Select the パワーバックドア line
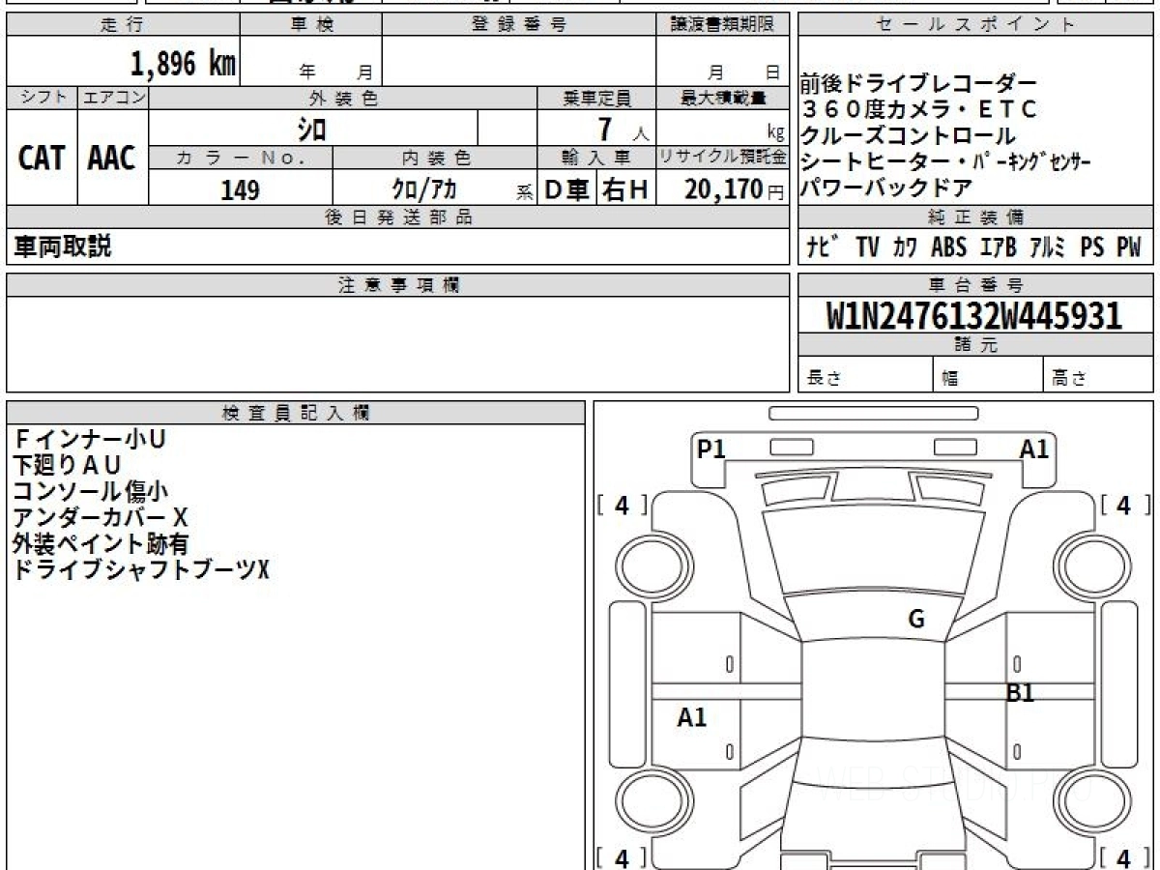Viewport: 1160px width, 870px height. click(885, 188)
